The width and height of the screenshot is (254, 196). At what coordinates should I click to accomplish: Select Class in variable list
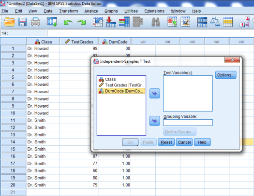coord(121,79)
